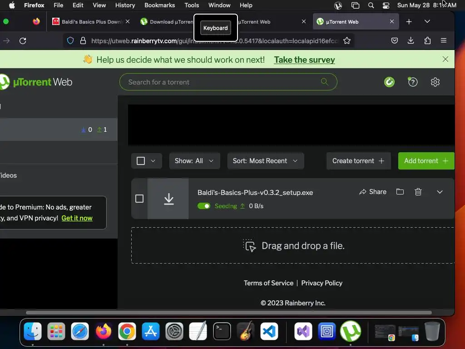Viewport: 465px width, 349px height.
Task: Click the µTorrent Web logo
Action: (35, 82)
